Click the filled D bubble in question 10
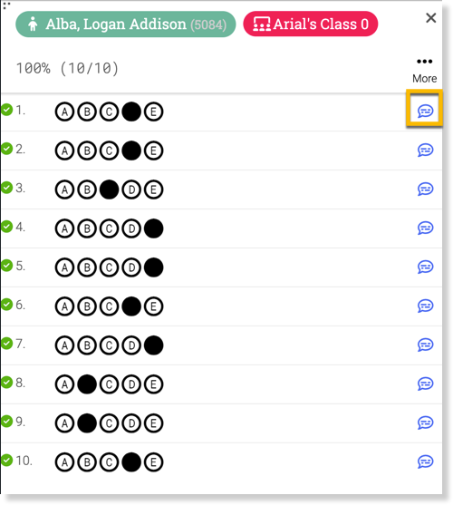This screenshot has width=453, height=505. (x=131, y=462)
